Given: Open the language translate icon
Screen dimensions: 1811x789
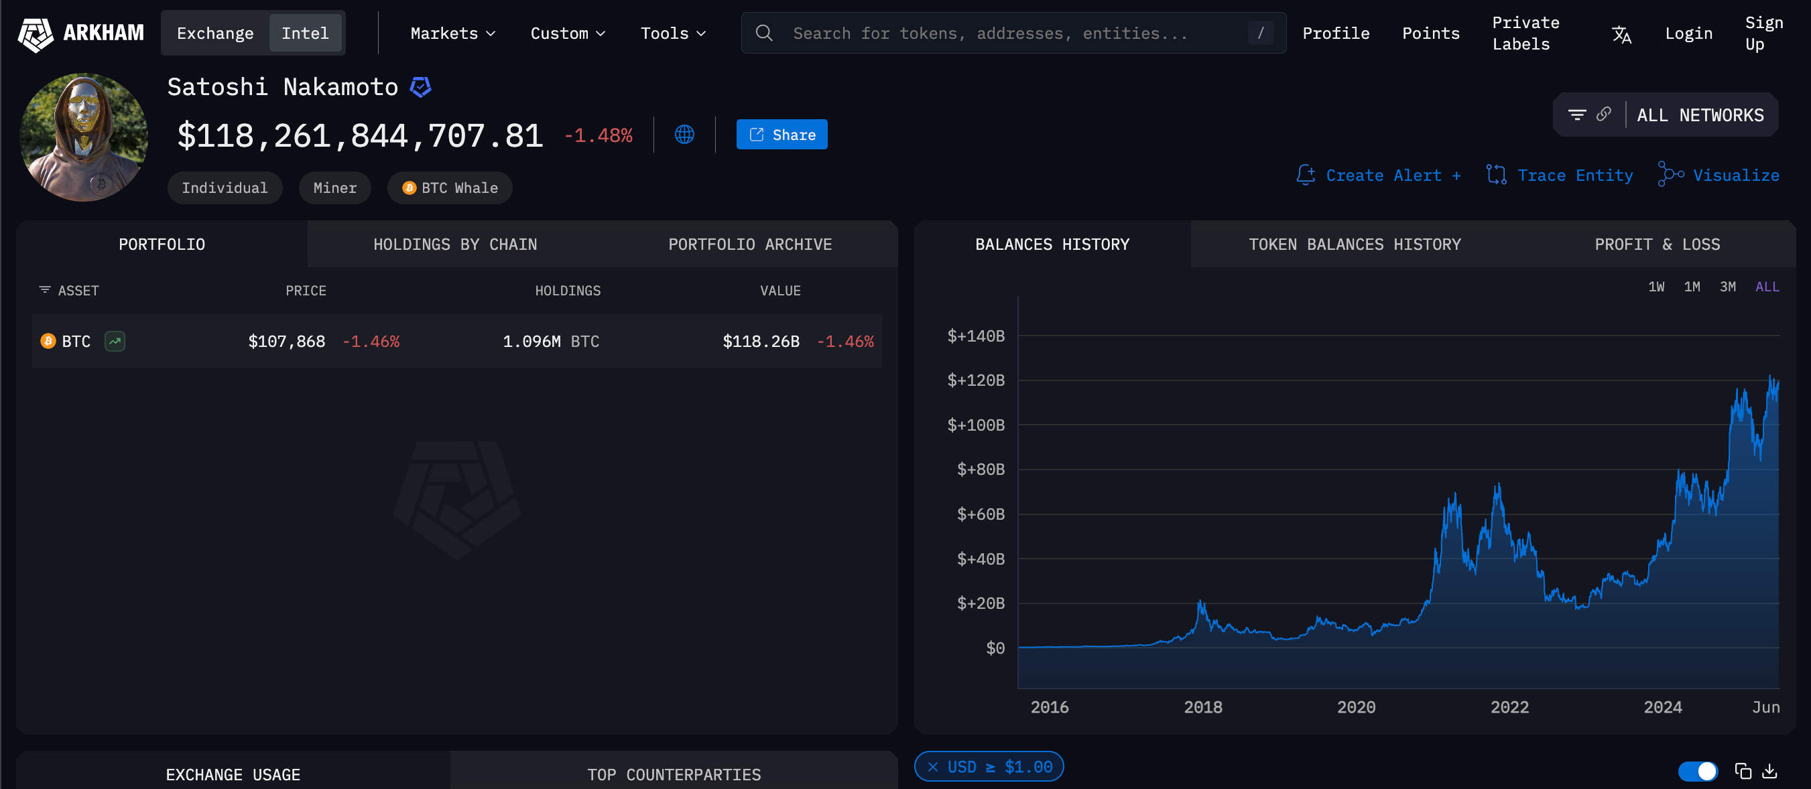Looking at the screenshot, I should pos(1621,33).
